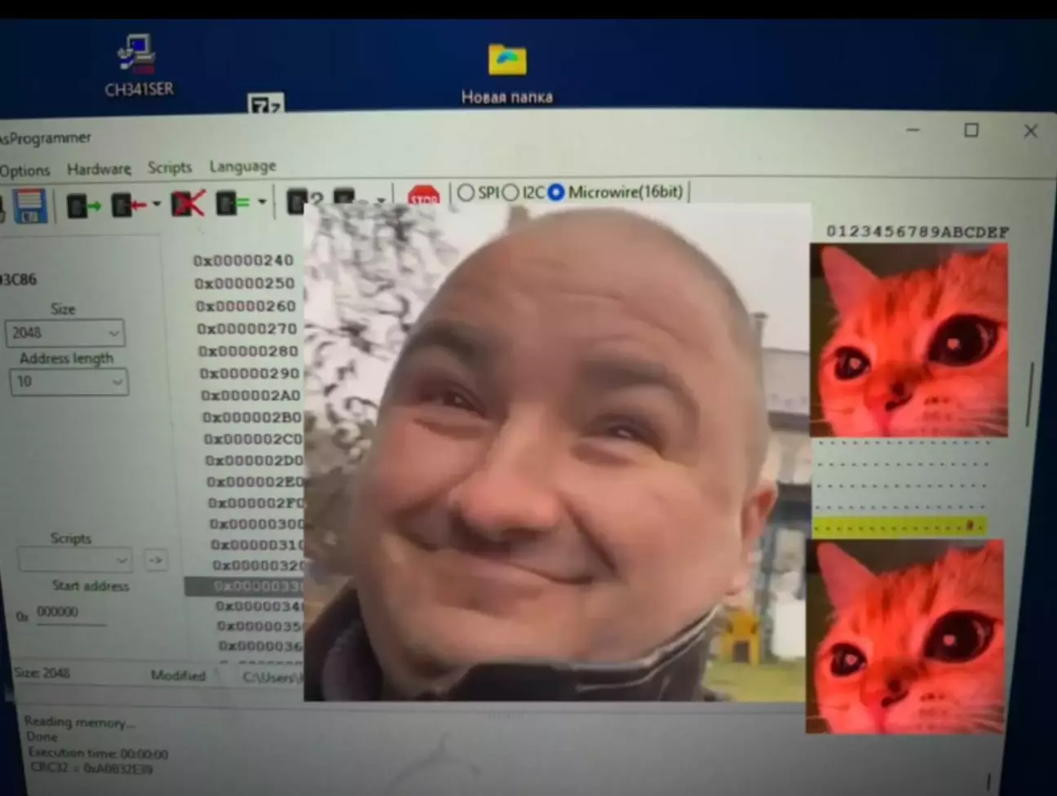The image size is (1057, 796).
Task: Select the I2C protocol radio button
Action: [x=511, y=192]
